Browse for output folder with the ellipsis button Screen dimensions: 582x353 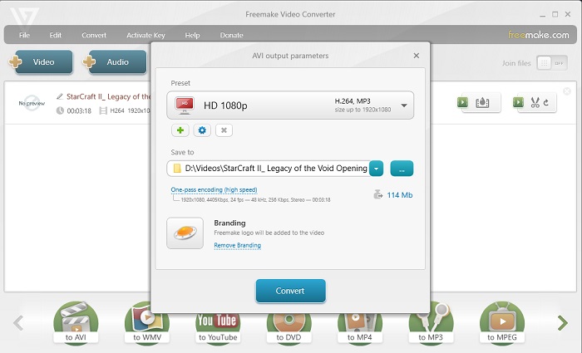click(402, 169)
